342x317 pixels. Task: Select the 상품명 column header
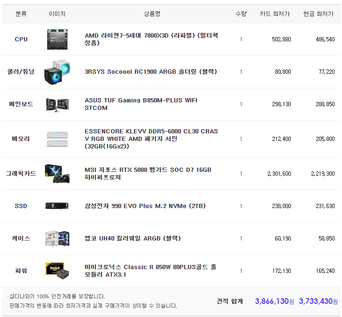pyautogui.click(x=152, y=14)
